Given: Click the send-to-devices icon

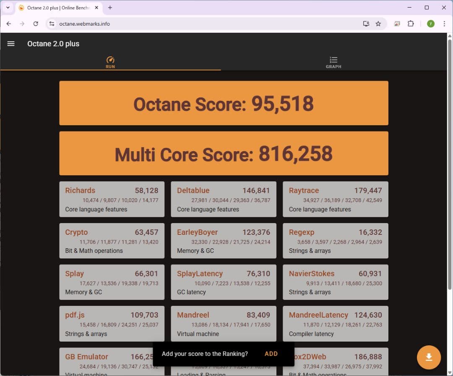Looking at the screenshot, I should (365, 24).
